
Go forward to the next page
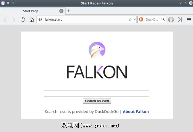(x=14, y=19)
